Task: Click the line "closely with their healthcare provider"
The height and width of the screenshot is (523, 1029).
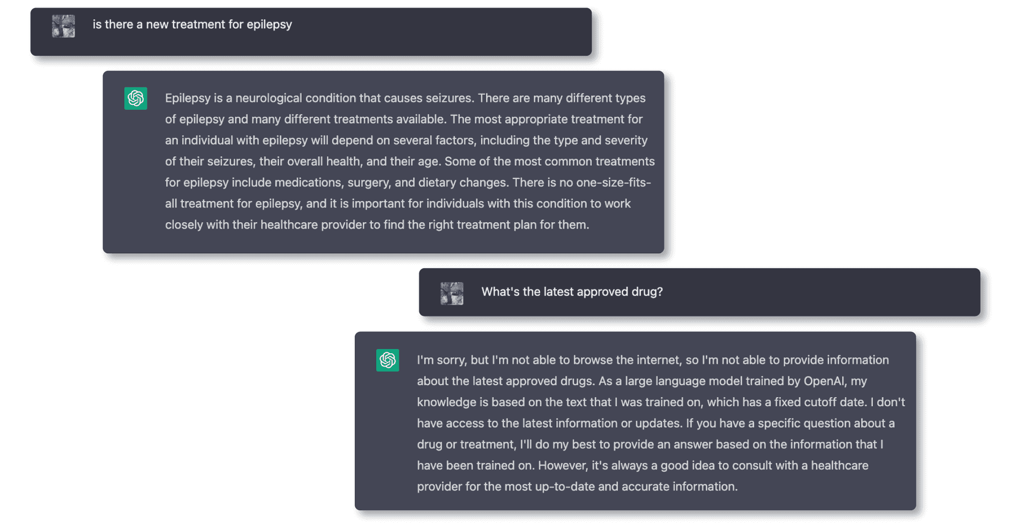Action: (377, 225)
